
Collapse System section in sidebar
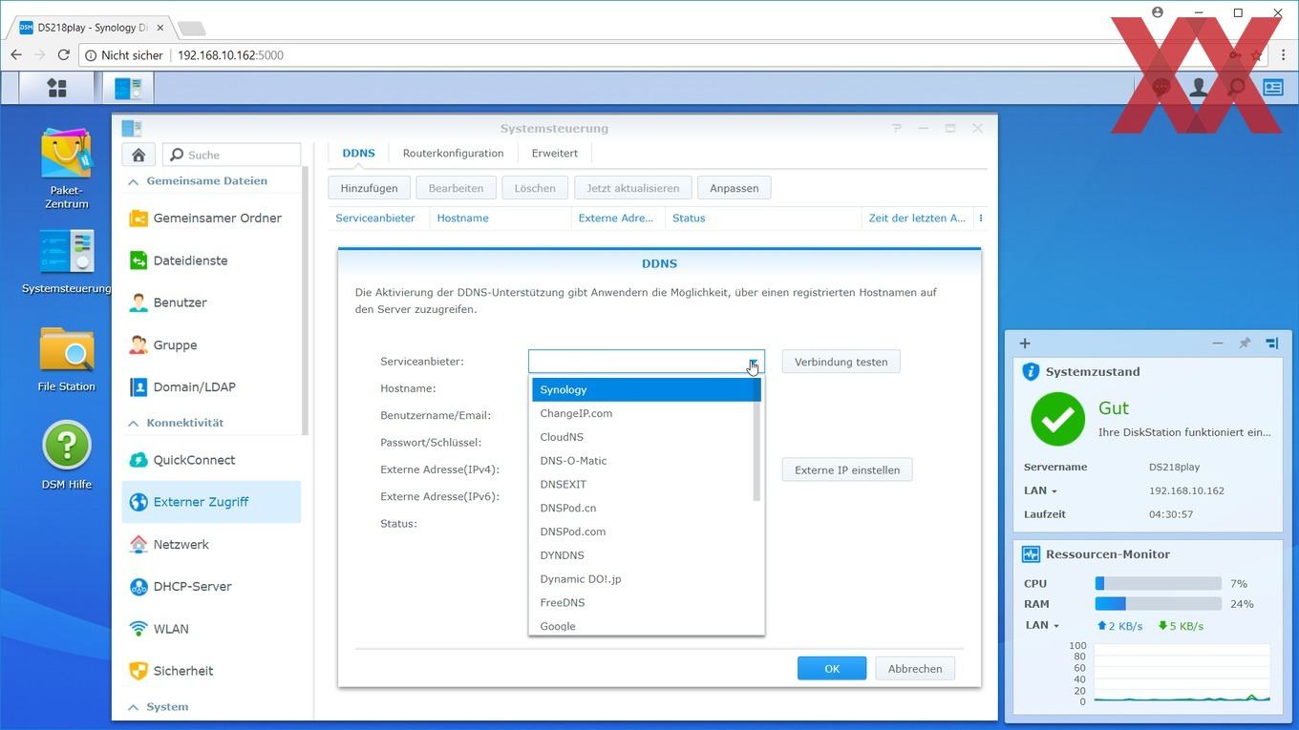point(133,707)
